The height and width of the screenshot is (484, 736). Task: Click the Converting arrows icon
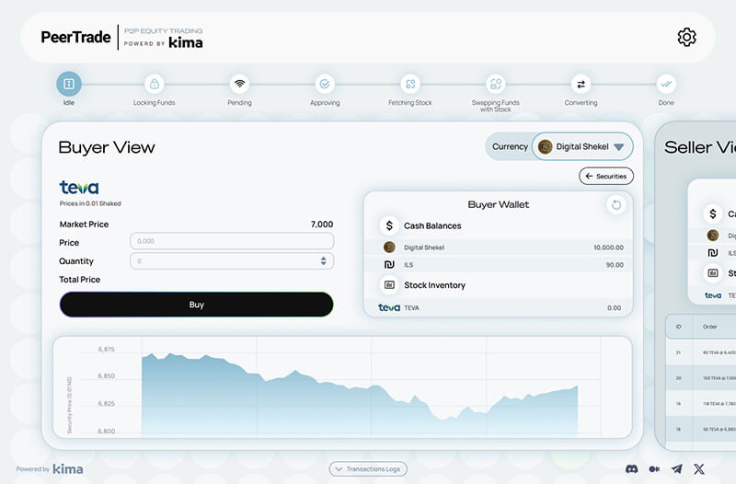[581, 84]
